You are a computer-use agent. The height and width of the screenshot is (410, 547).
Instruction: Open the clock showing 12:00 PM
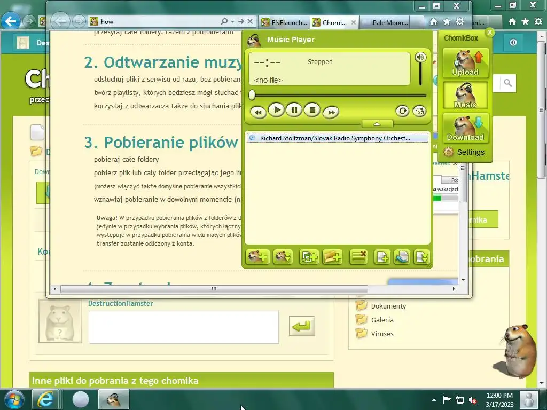pyautogui.click(x=499, y=400)
